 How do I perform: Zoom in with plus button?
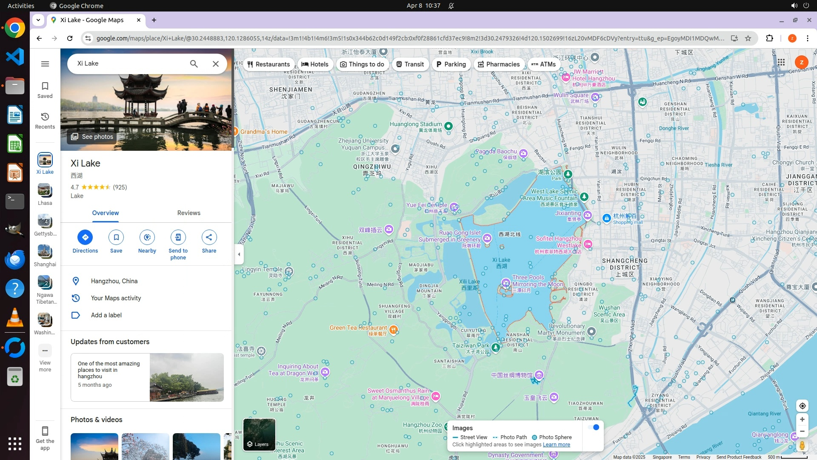click(802, 420)
